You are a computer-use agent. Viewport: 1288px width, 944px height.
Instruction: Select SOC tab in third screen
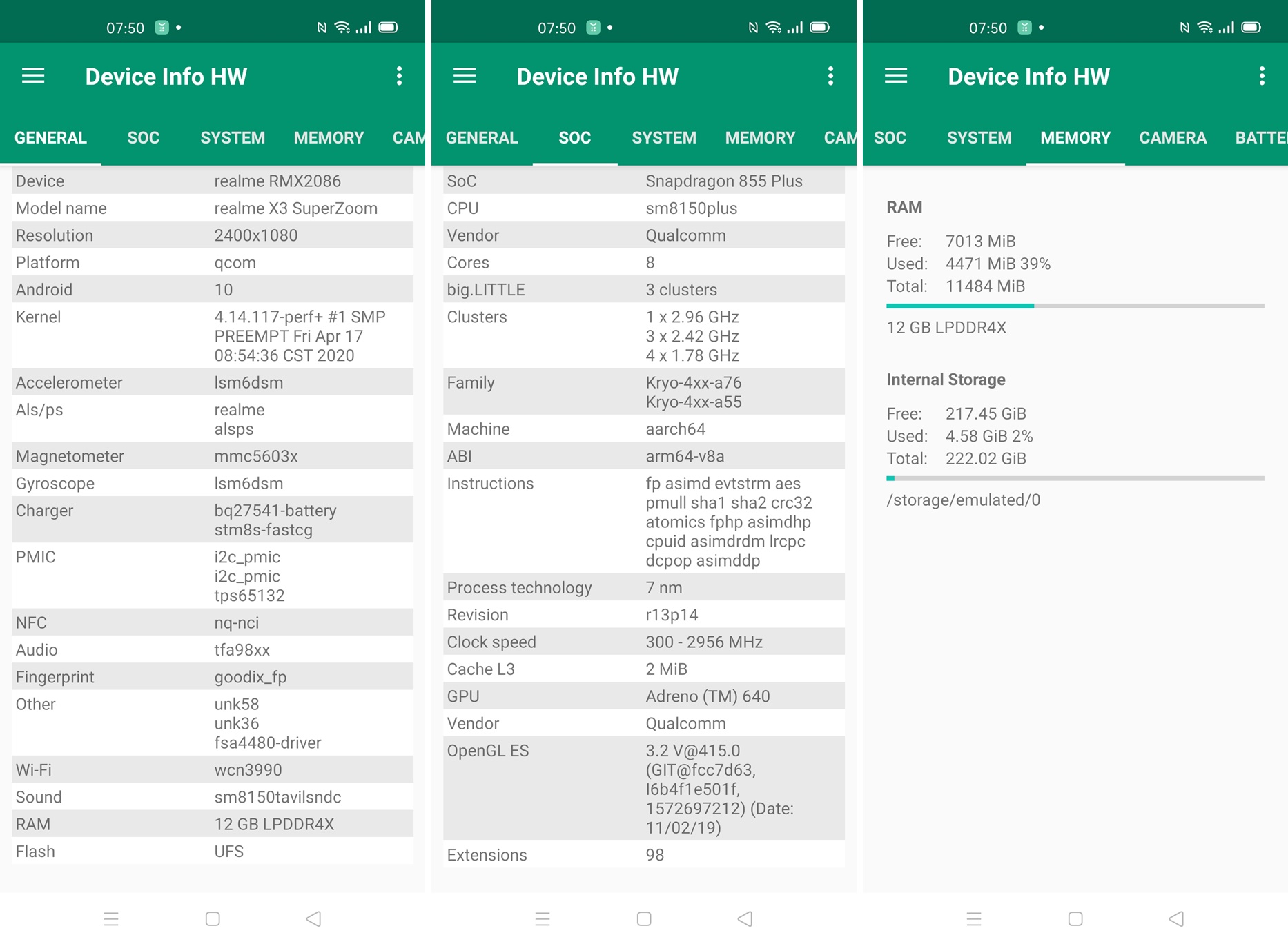[890, 138]
